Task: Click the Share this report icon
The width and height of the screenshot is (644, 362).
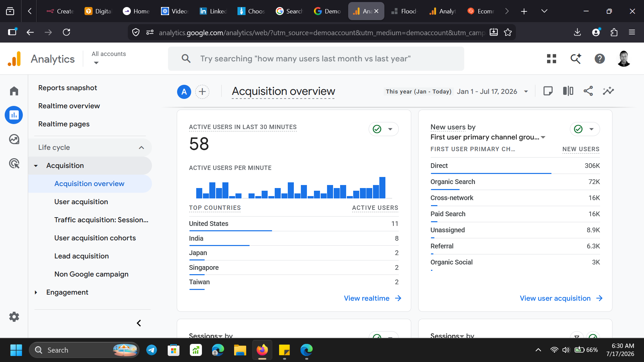Action: click(588, 91)
